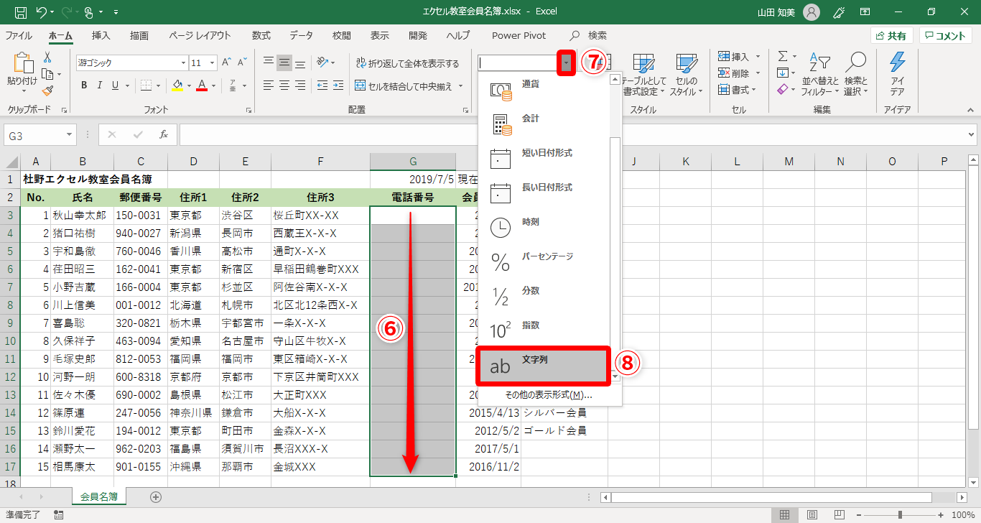
Task: Click in the formula bar input
Action: (572, 134)
